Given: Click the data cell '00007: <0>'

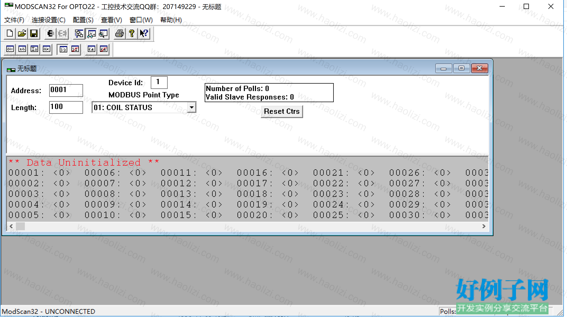Looking at the screenshot, I should [x=115, y=183].
